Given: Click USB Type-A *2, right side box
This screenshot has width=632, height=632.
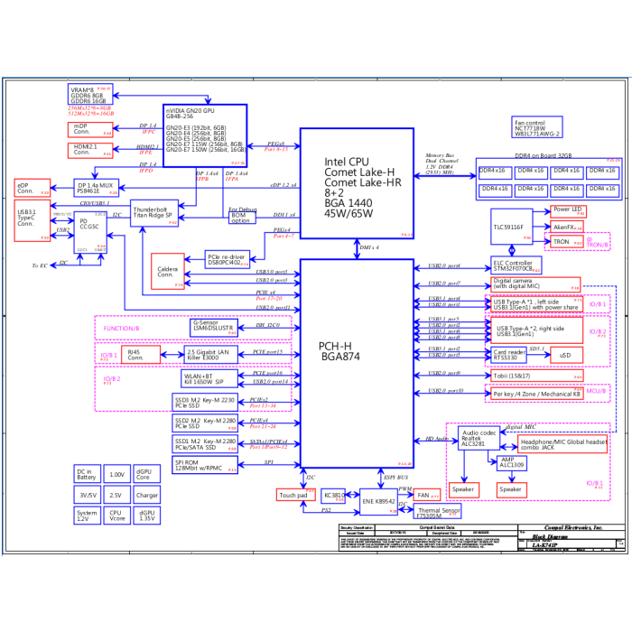Looking at the screenshot, I should (x=536, y=330).
